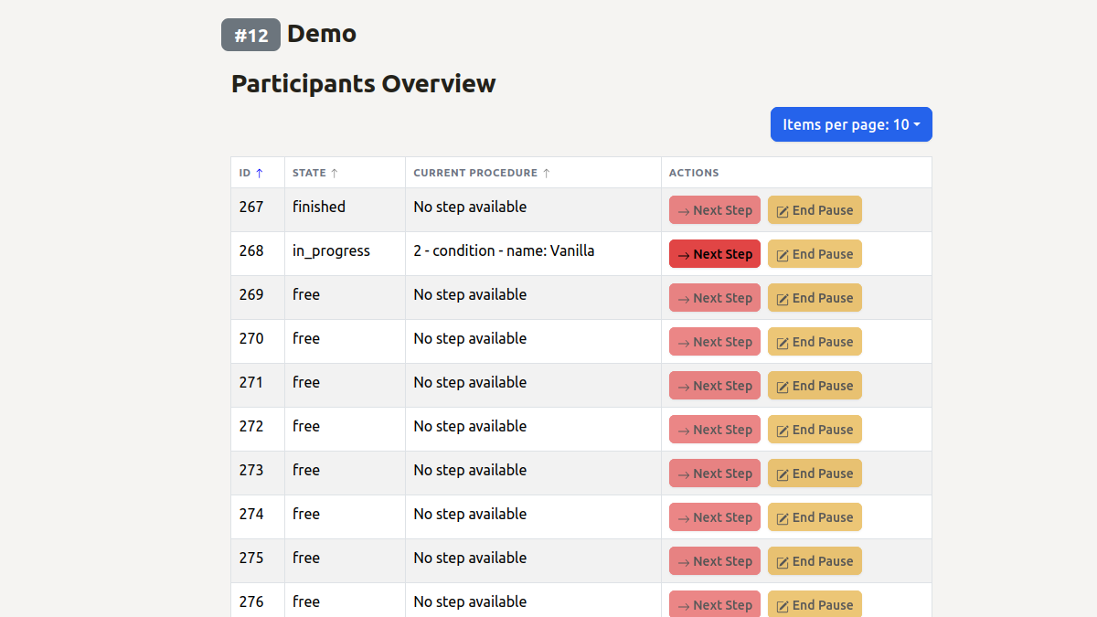This screenshot has width=1097, height=617.
Task: Click Next Step for participant 272
Action: pyautogui.click(x=715, y=430)
